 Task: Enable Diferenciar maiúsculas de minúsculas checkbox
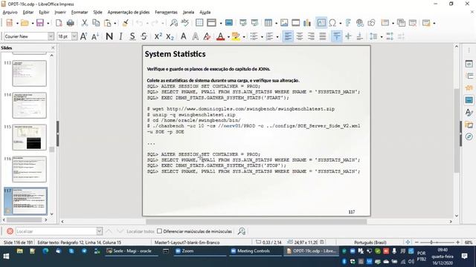[159, 231]
